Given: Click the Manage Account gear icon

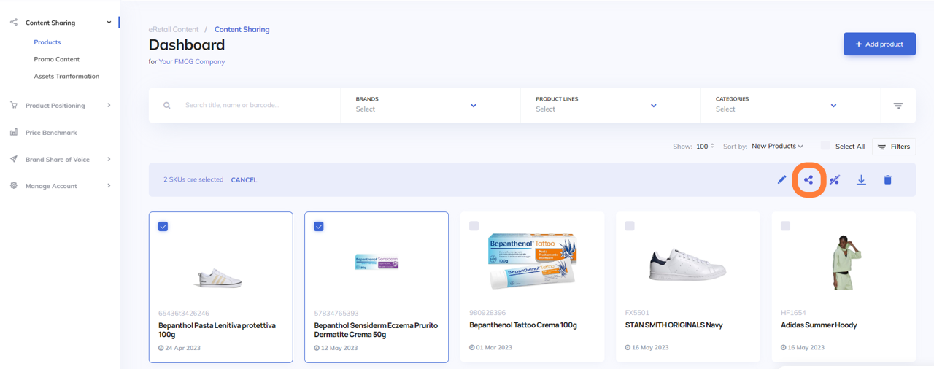Looking at the screenshot, I should (13, 185).
